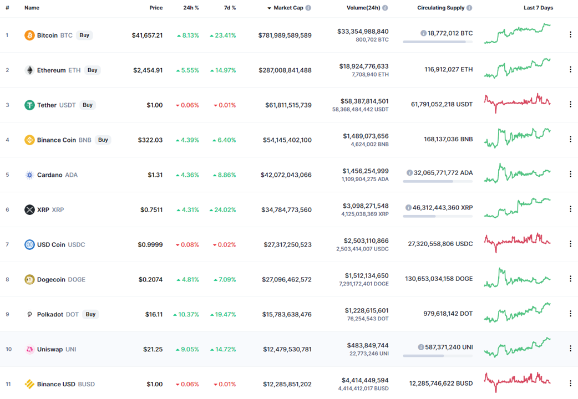Click the Uniswap logo icon
The width and height of the screenshot is (578, 399).
point(29,349)
